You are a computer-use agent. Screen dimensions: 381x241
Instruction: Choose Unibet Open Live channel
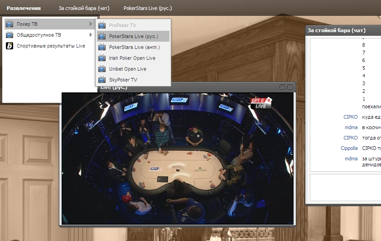(x=133, y=69)
